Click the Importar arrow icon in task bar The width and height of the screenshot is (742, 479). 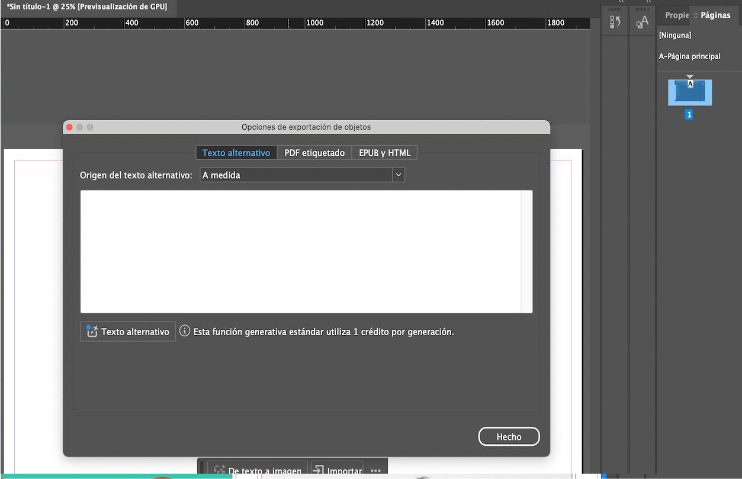(320, 470)
